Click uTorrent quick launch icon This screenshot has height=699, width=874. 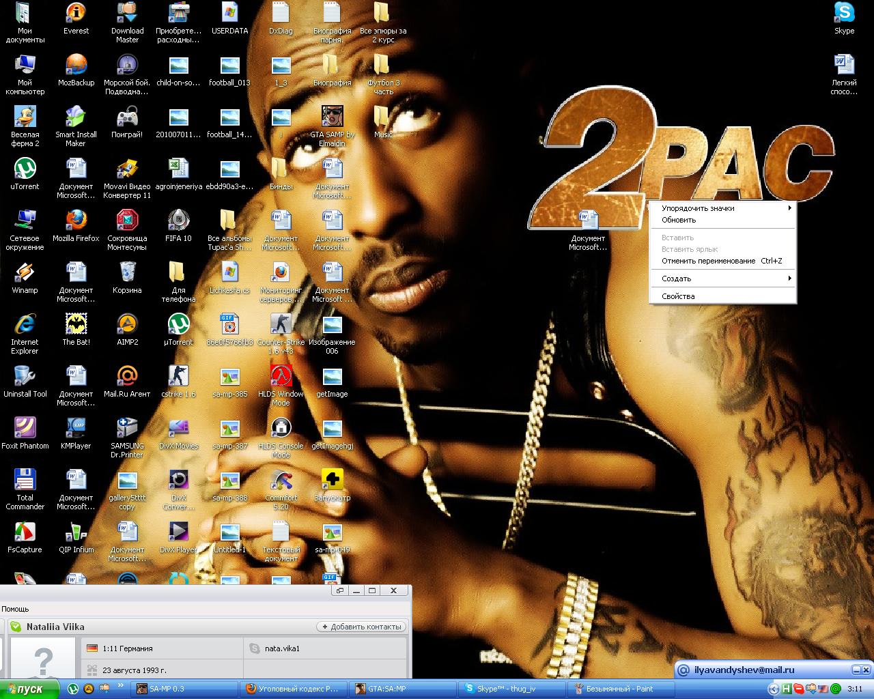(73, 689)
